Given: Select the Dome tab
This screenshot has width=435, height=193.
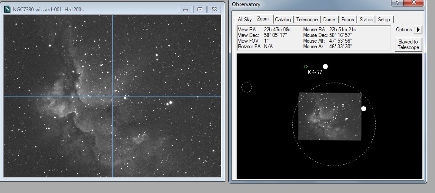Looking at the screenshot, I should point(329,20).
